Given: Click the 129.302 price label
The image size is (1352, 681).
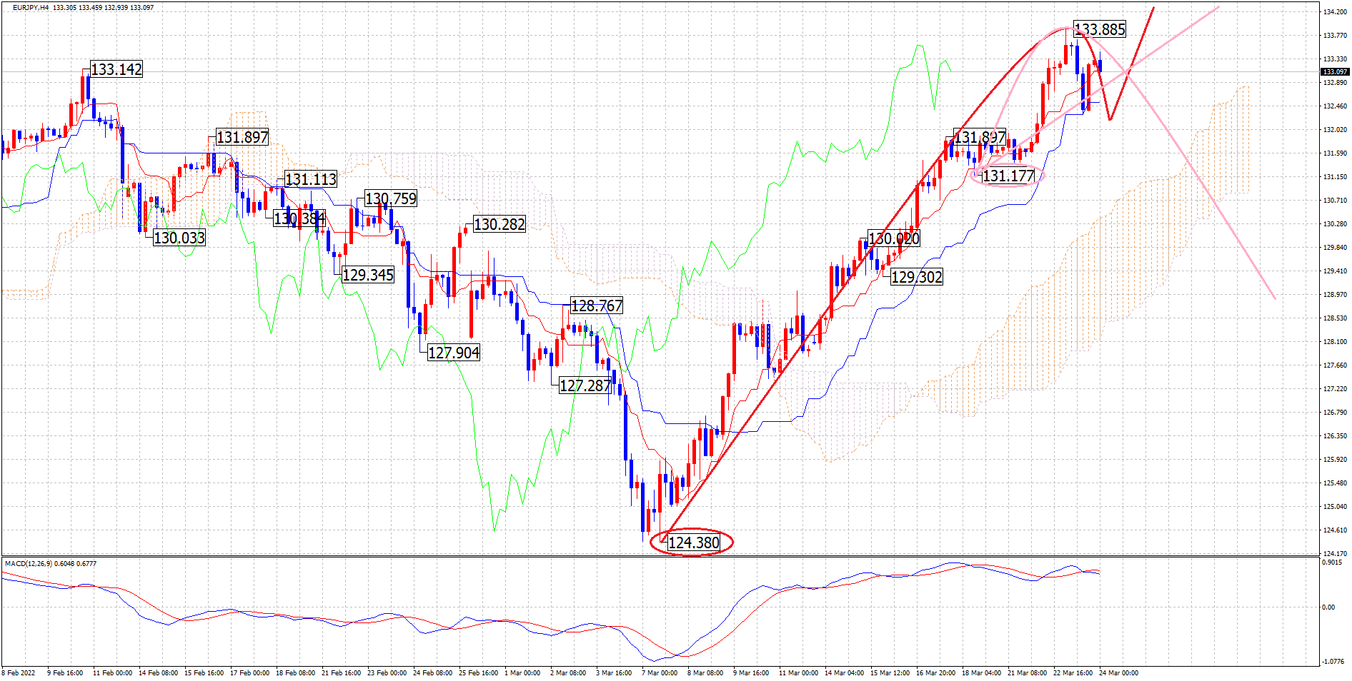Looking at the screenshot, I should [917, 277].
